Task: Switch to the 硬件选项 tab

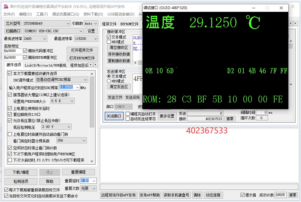Action: pyautogui.click(x=14, y=65)
